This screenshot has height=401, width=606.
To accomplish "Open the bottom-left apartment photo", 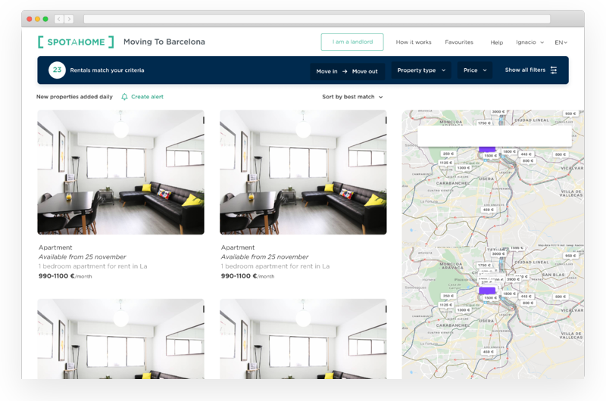I will pos(120,339).
